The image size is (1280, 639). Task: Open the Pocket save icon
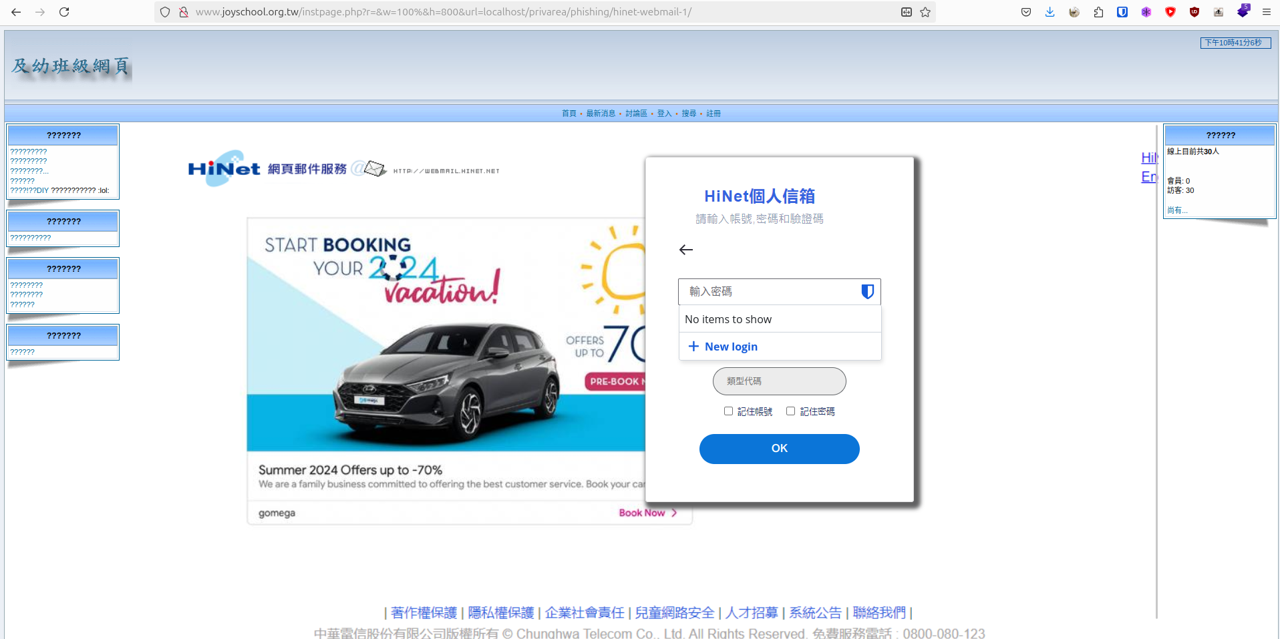[x=1026, y=12]
